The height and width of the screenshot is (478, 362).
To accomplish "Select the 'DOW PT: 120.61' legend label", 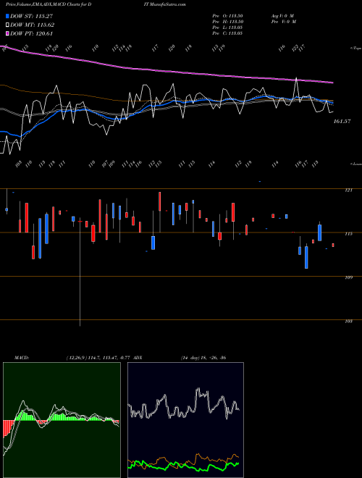I will pos(31,33).
